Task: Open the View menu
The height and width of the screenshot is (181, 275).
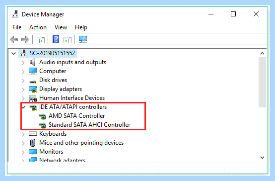Action: (x=61, y=27)
